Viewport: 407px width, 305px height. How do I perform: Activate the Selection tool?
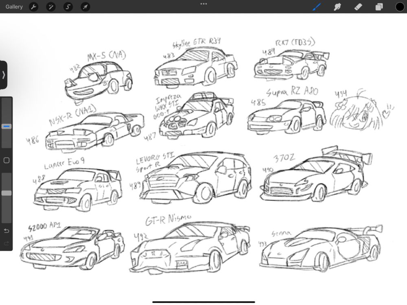click(68, 7)
